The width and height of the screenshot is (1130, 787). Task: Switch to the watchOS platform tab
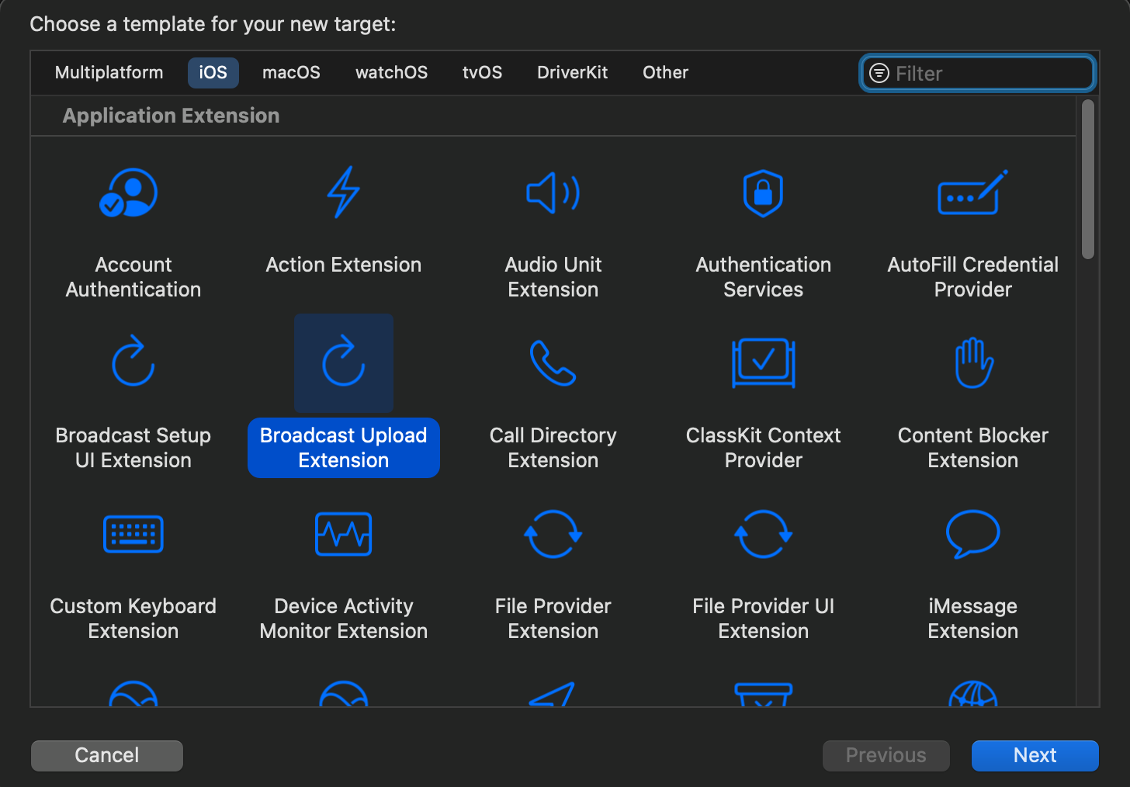(391, 73)
